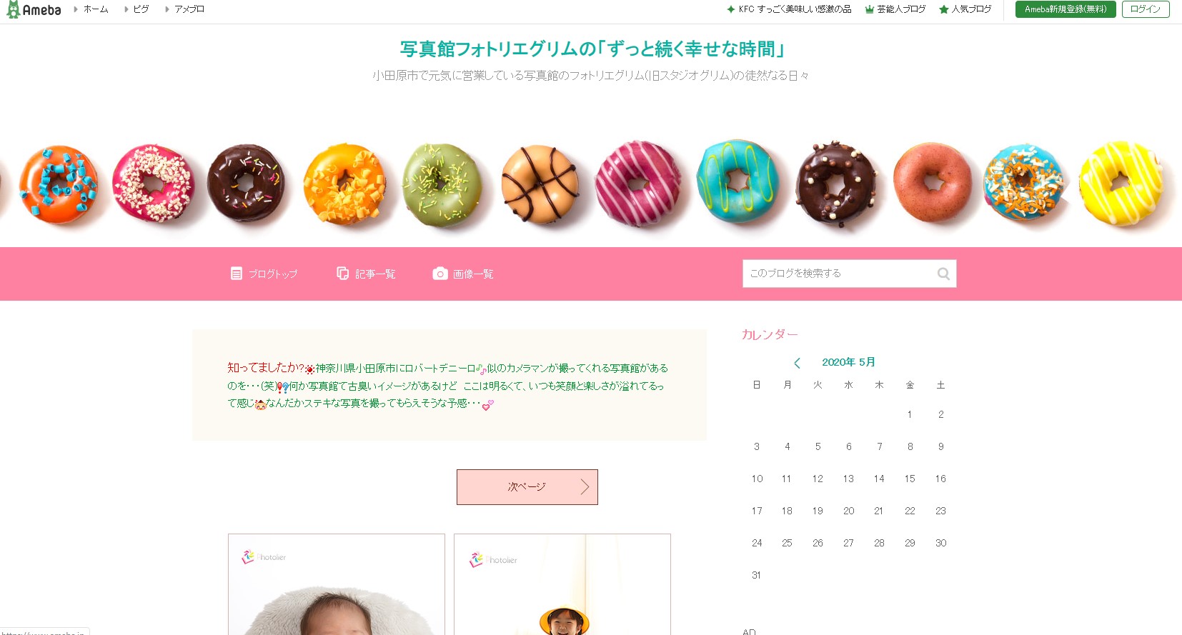Open the ホーム link in top bar
This screenshot has height=635, width=1182.
click(x=96, y=9)
